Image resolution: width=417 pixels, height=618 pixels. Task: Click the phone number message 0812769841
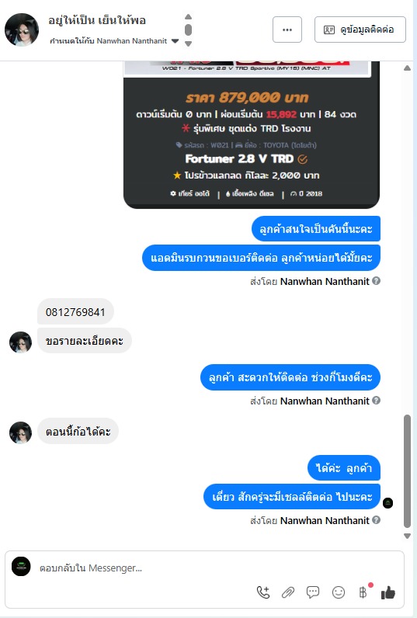(x=75, y=312)
